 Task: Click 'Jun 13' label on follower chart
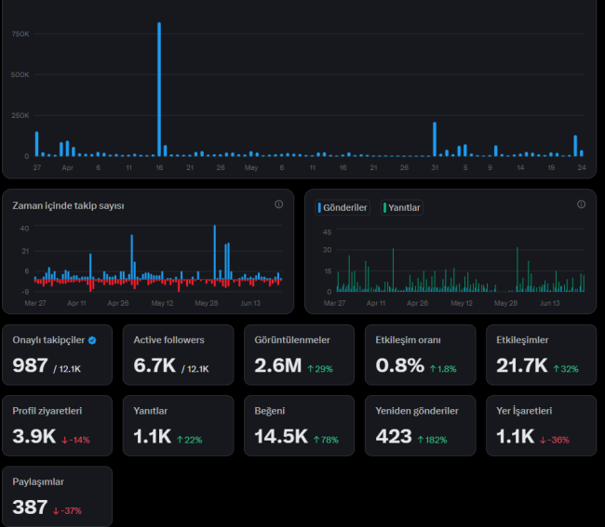tap(250, 303)
